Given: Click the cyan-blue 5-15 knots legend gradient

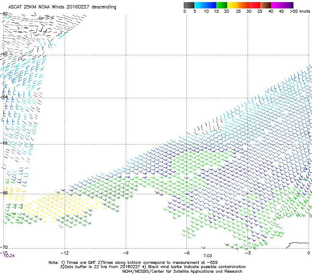Looking at the screenshot, I should point(205,5).
